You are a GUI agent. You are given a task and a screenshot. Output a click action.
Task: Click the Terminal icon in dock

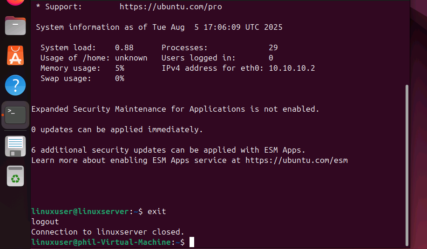pyautogui.click(x=15, y=115)
